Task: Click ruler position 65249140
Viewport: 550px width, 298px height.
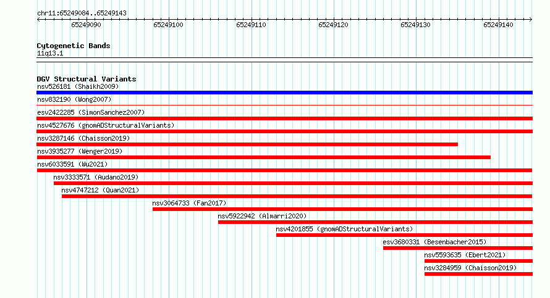Action: click(498, 25)
